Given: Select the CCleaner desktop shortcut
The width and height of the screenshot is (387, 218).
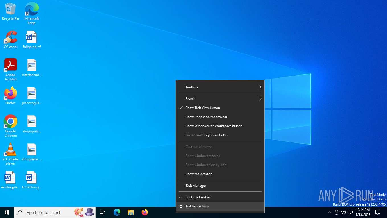Looking at the screenshot, I should point(11,40).
